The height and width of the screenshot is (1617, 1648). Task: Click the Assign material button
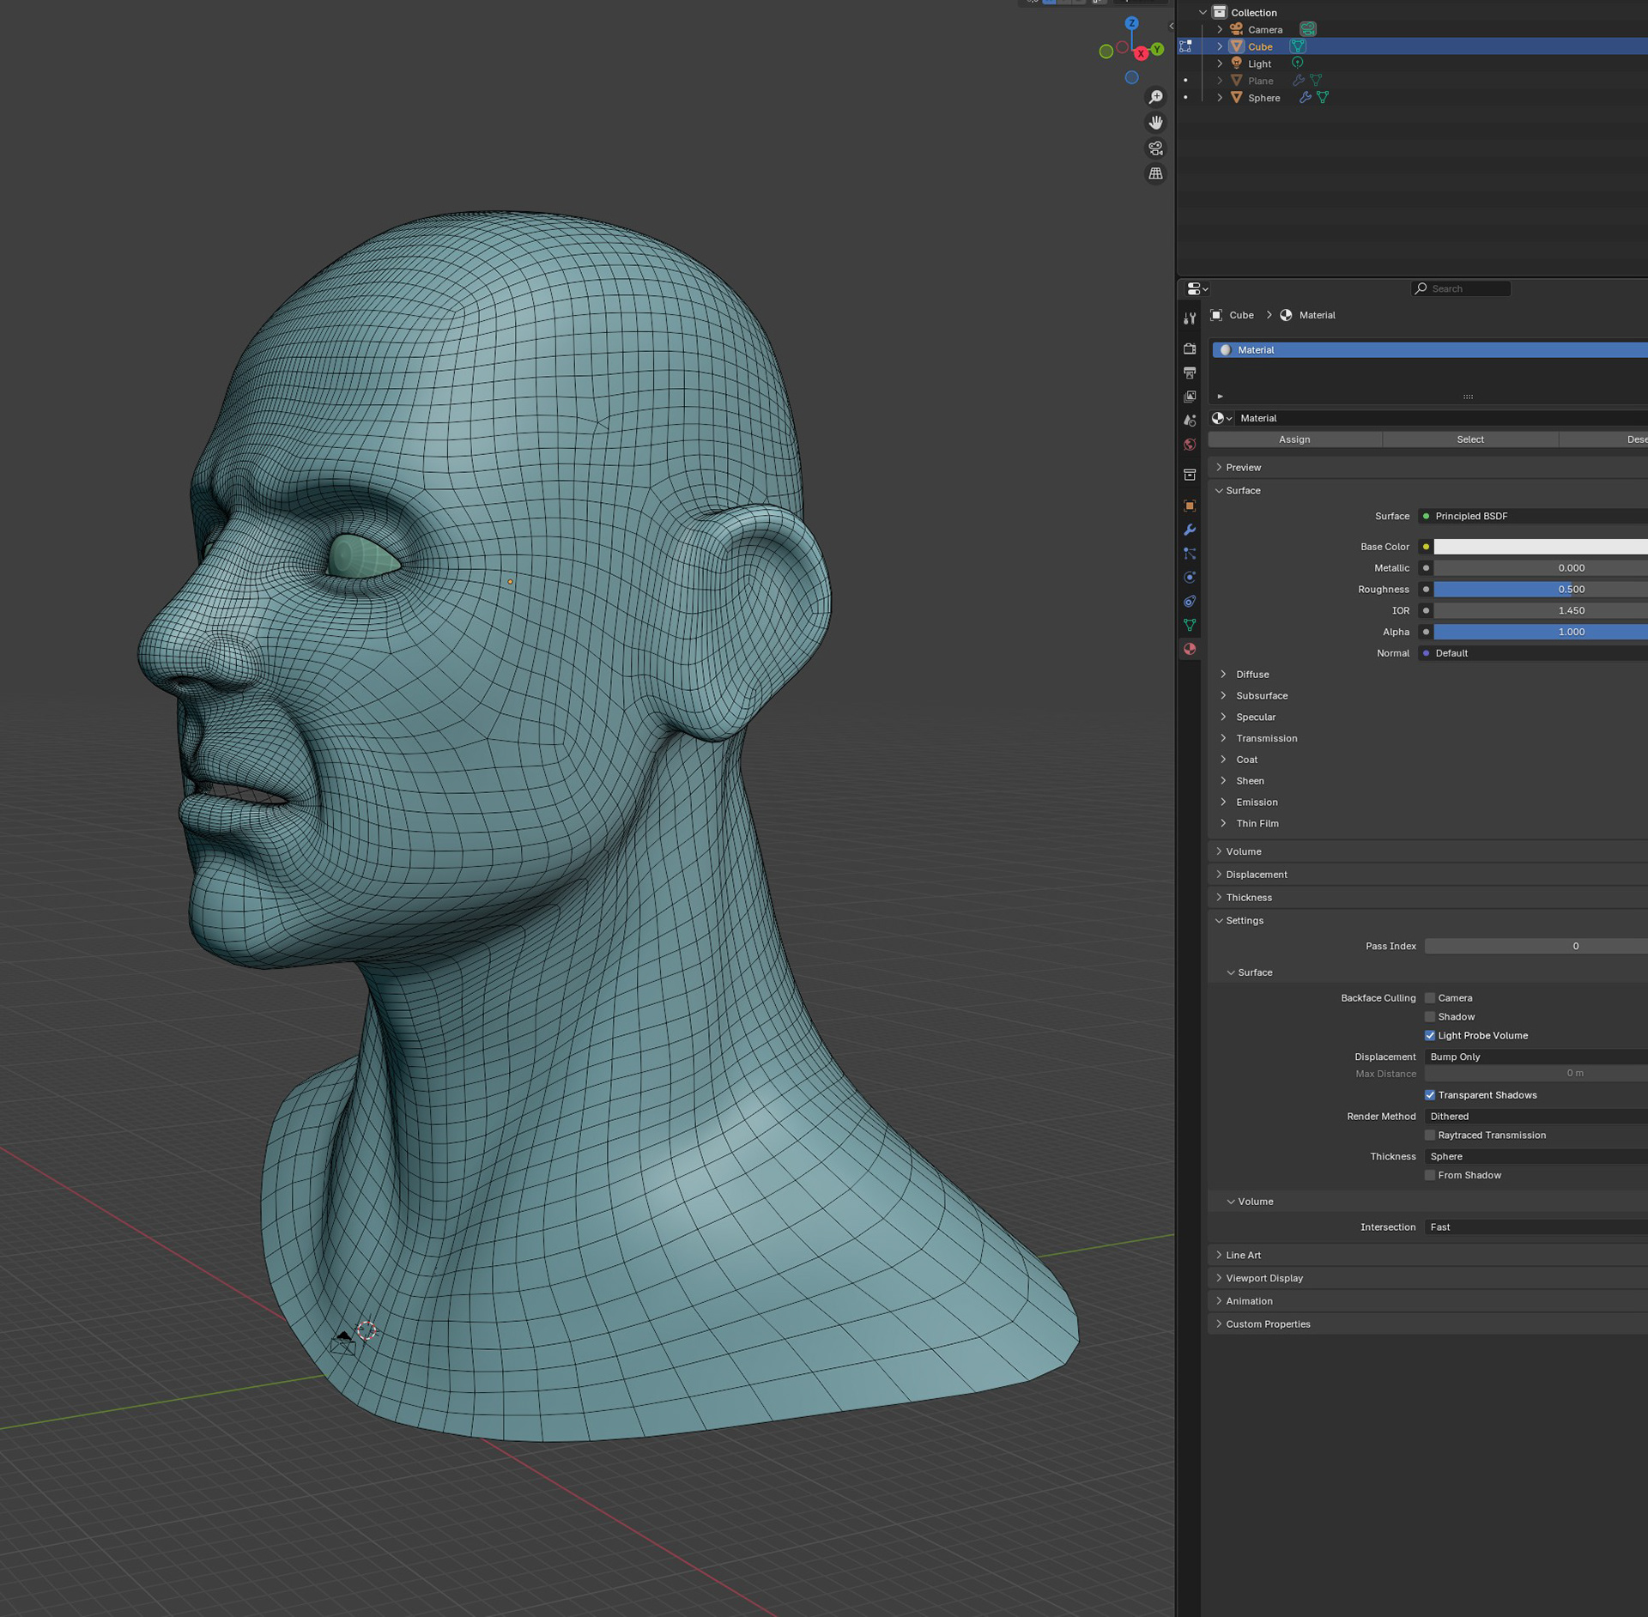click(x=1294, y=439)
